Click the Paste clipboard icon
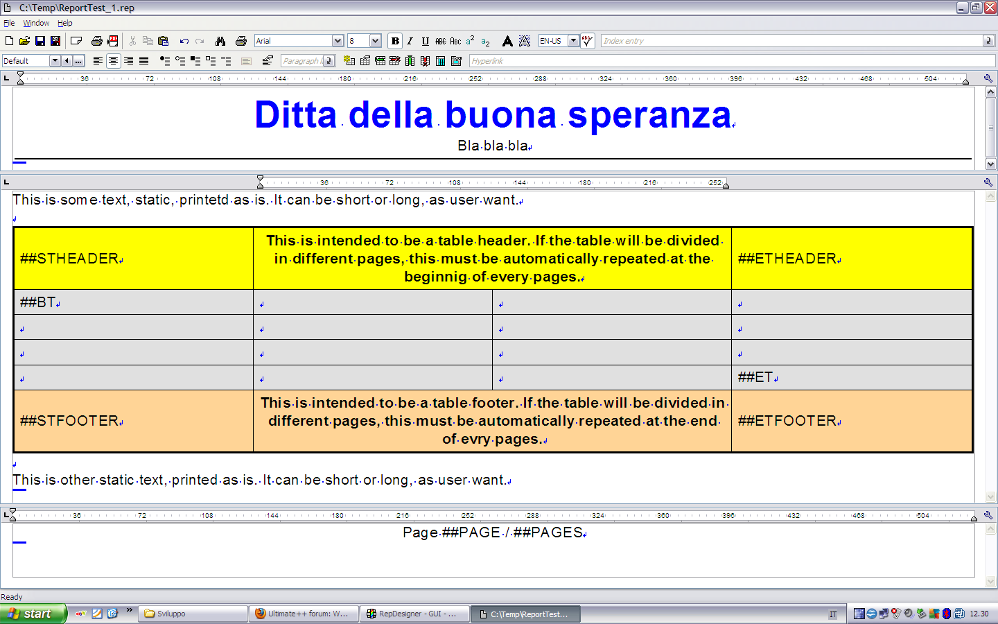Image resolution: width=998 pixels, height=624 pixels. 164,41
